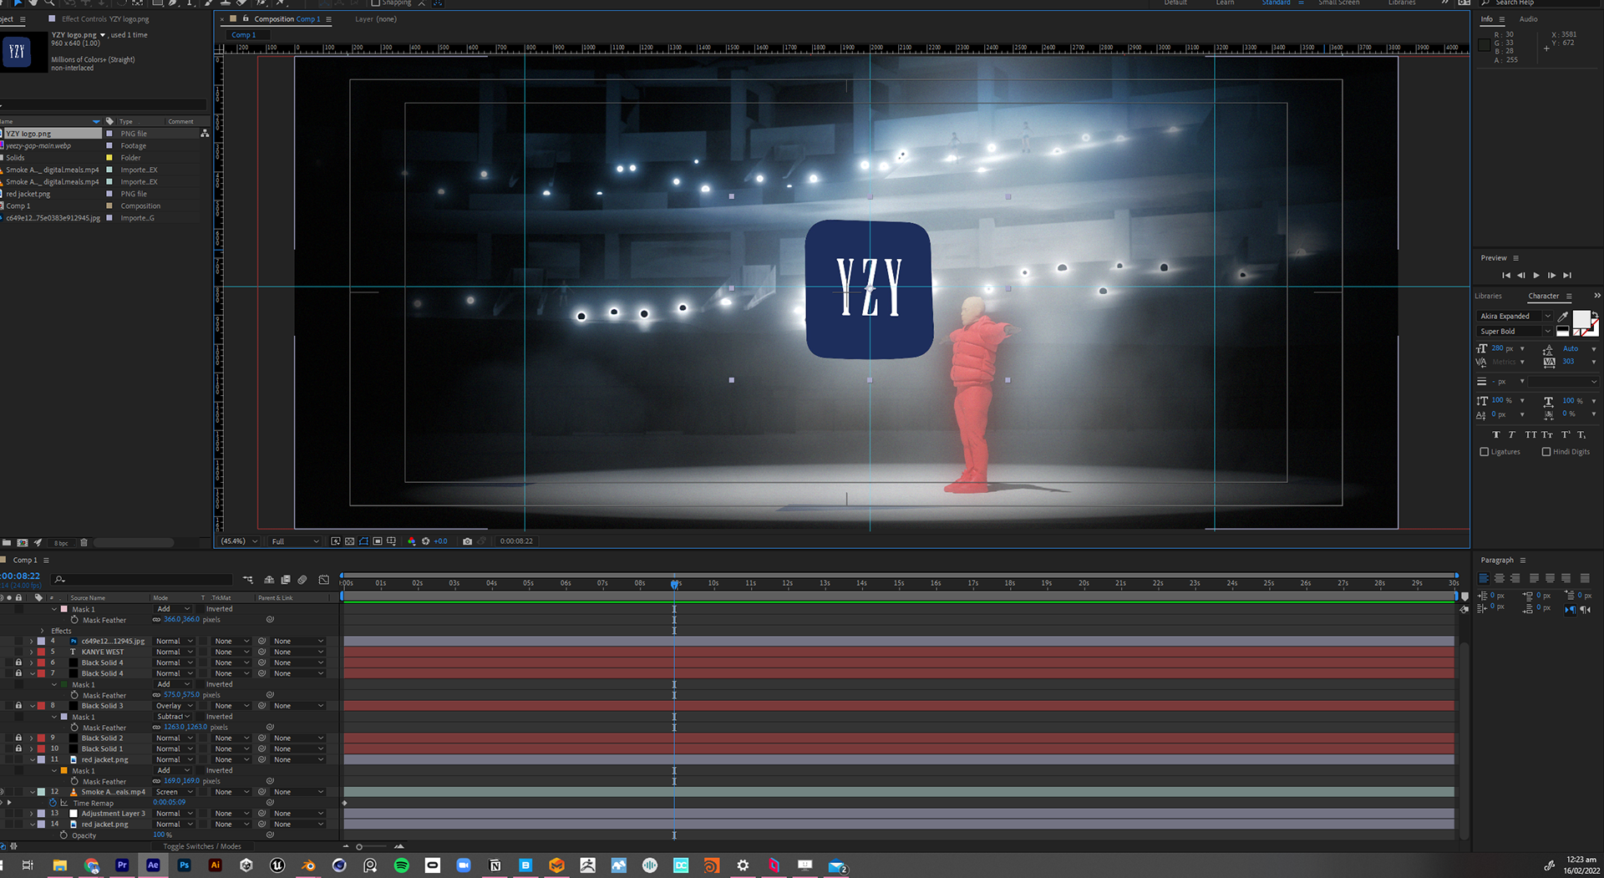Open Spotify from the taskbar

[x=401, y=865]
